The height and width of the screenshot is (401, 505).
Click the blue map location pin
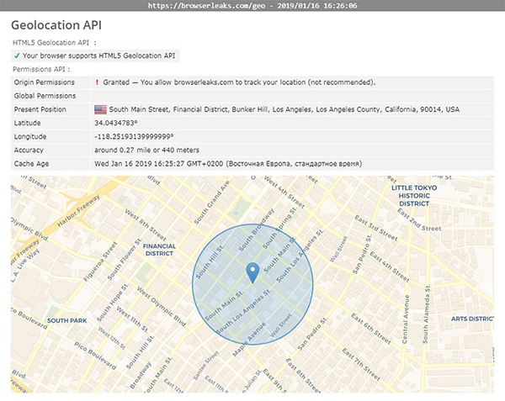pos(252,272)
